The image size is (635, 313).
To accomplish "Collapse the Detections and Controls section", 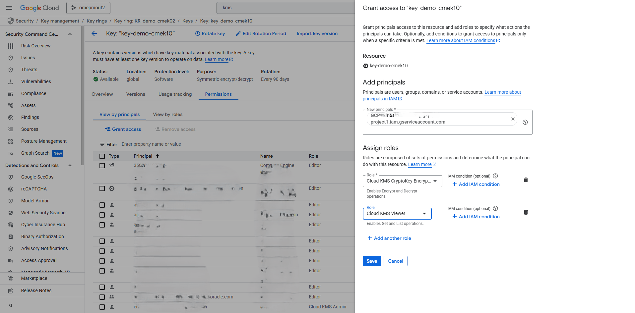I will click(x=70, y=165).
